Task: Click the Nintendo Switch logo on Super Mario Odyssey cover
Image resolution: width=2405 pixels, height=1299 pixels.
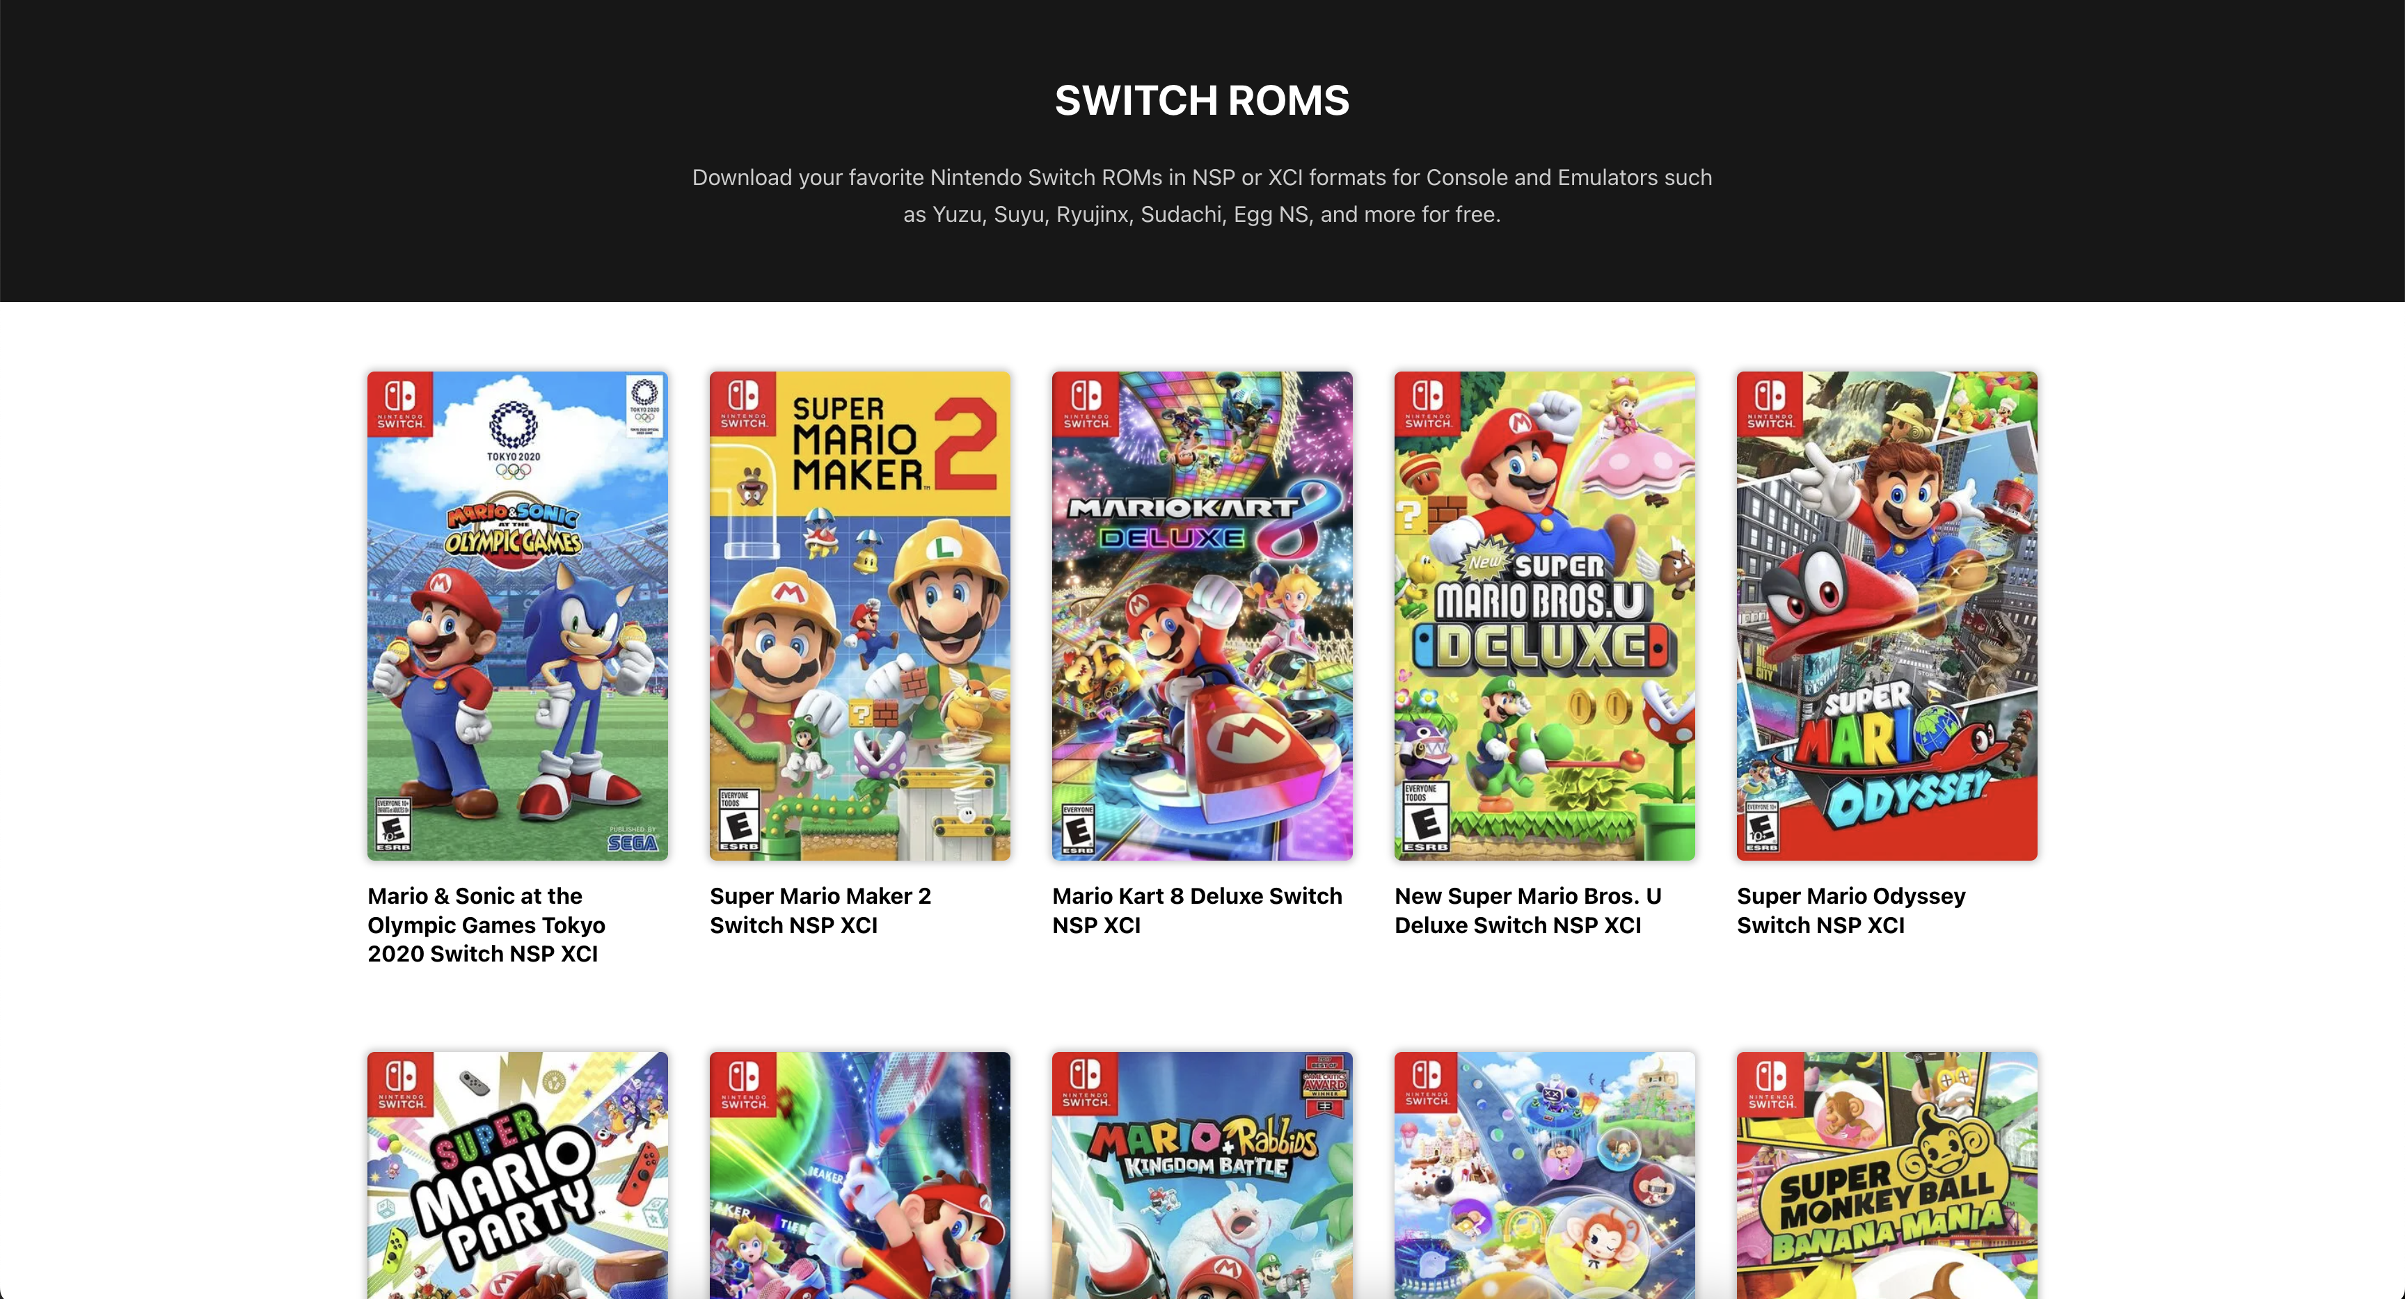Action: [1771, 404]
